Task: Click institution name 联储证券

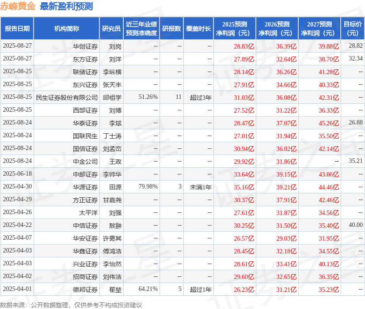Action: point(85,72)
